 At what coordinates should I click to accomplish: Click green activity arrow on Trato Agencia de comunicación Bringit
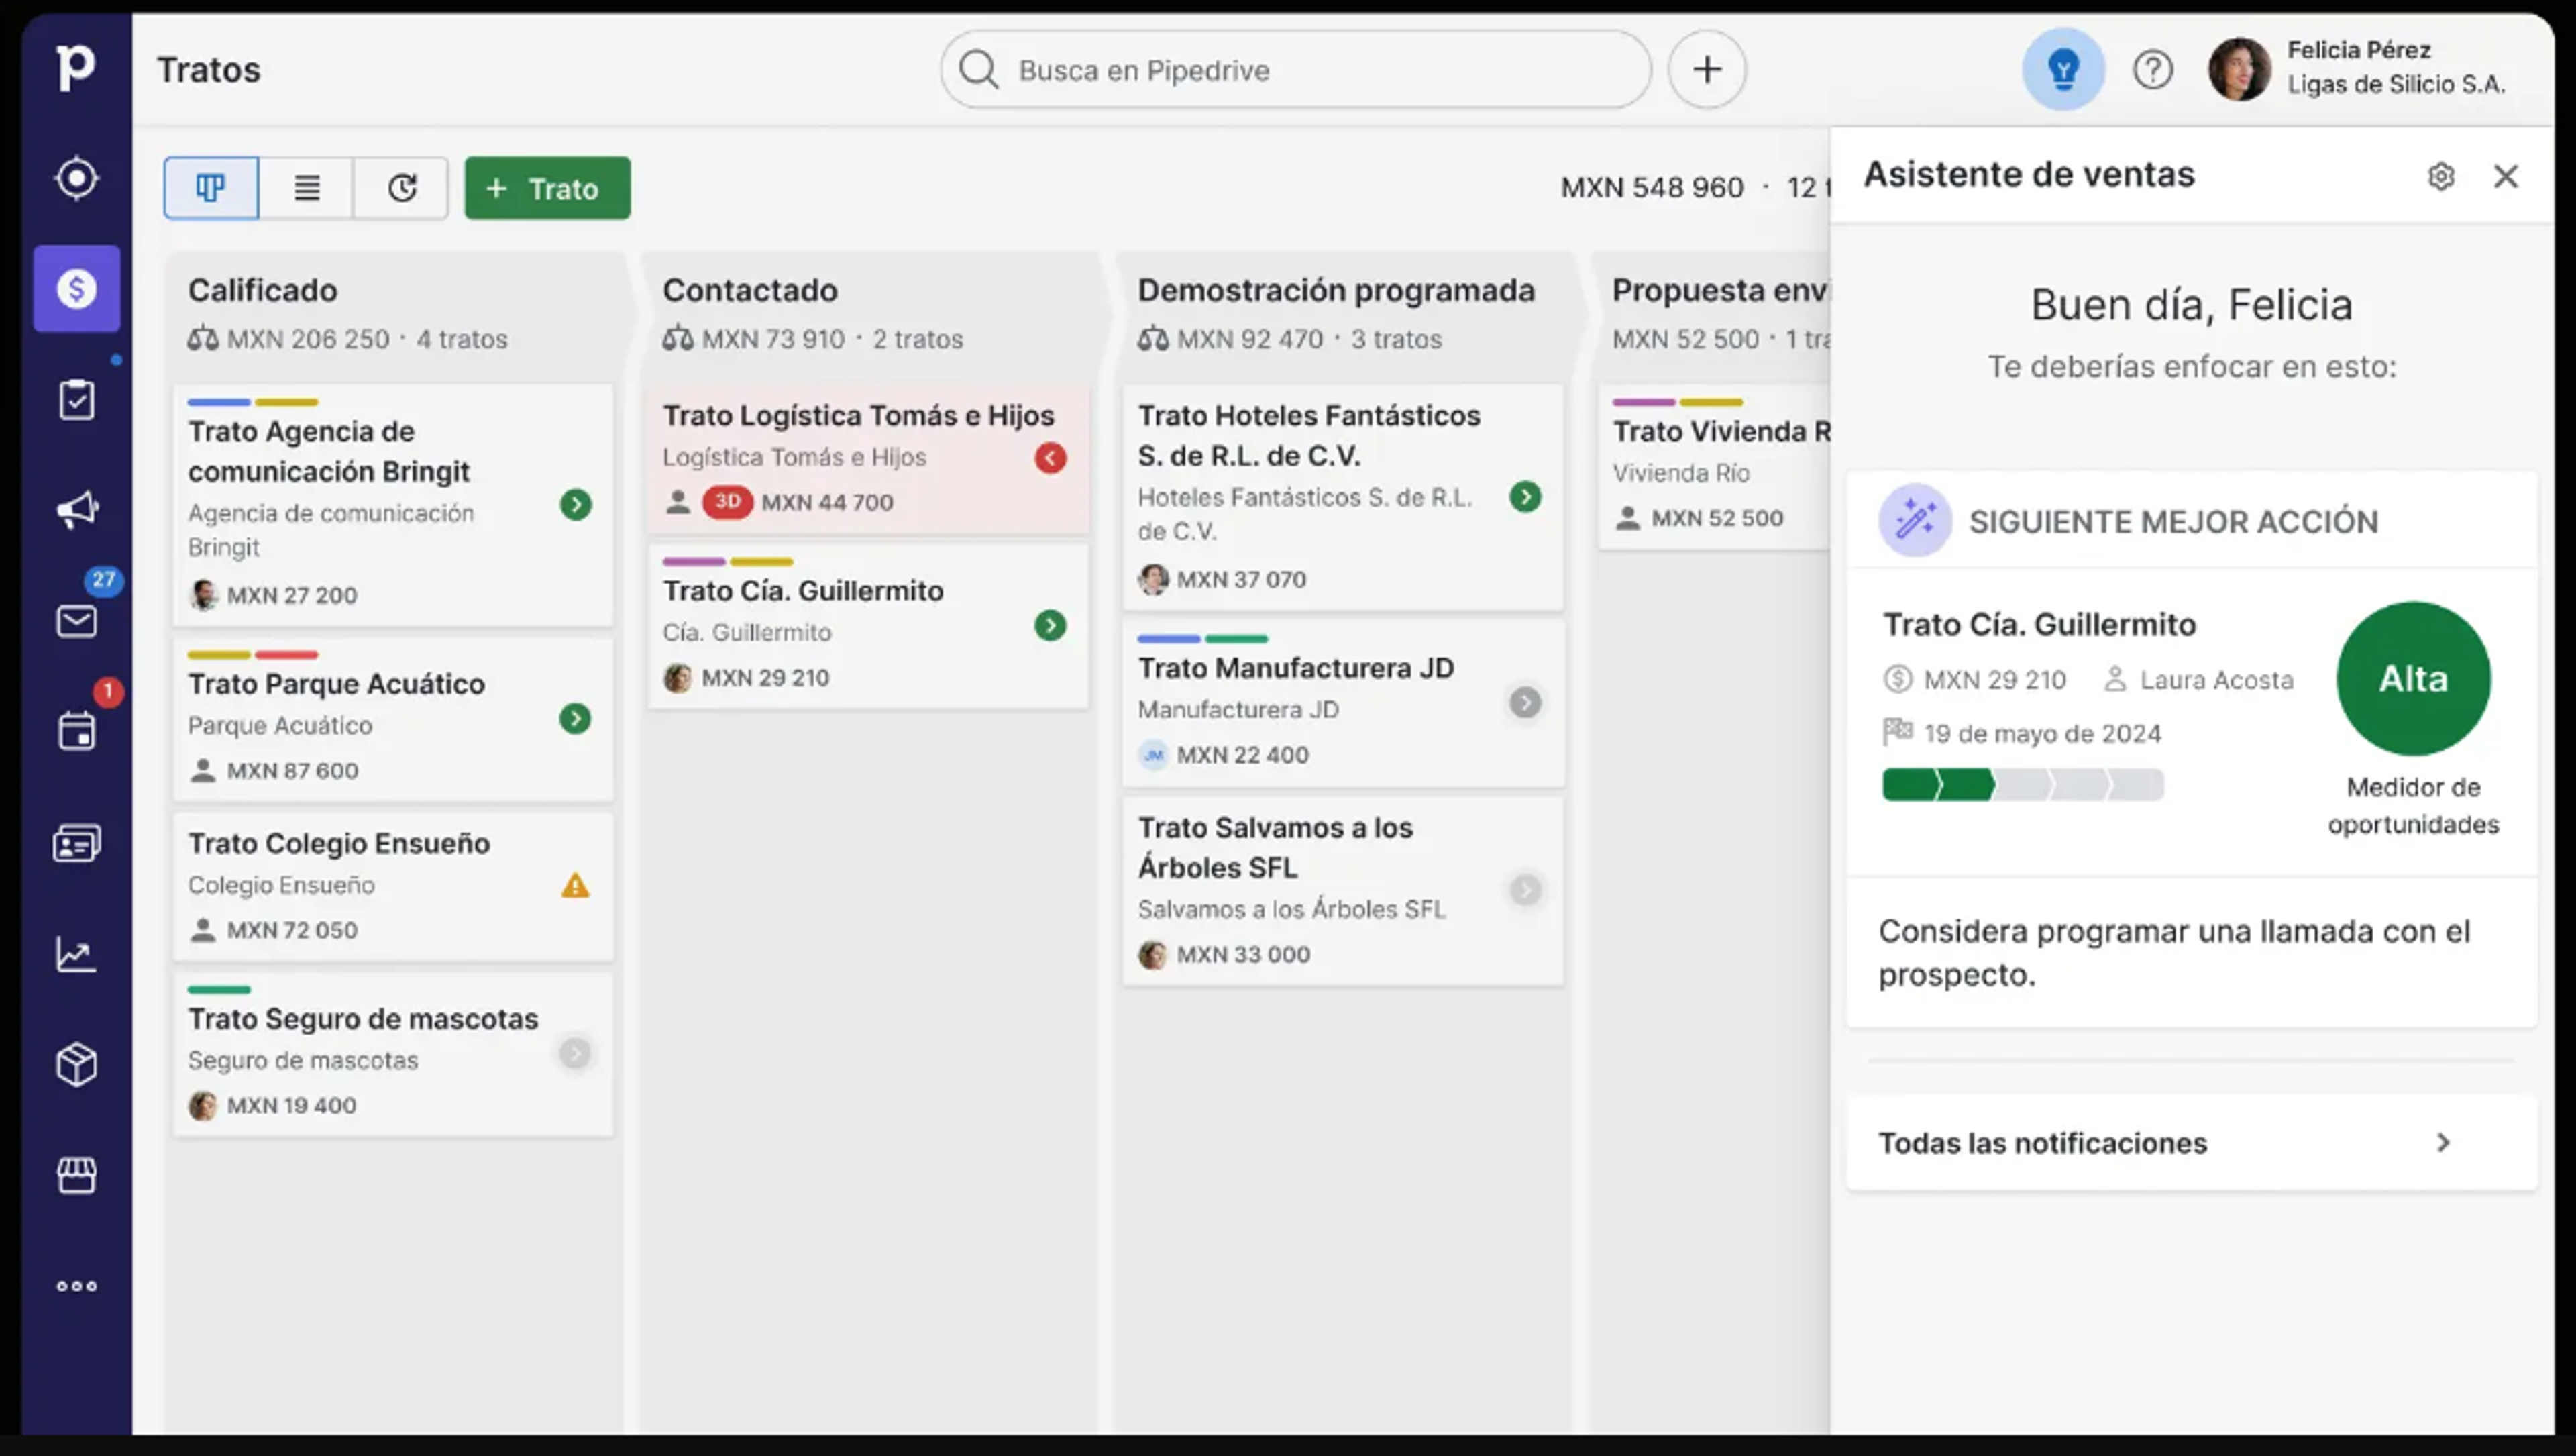(x=575, y=505)
